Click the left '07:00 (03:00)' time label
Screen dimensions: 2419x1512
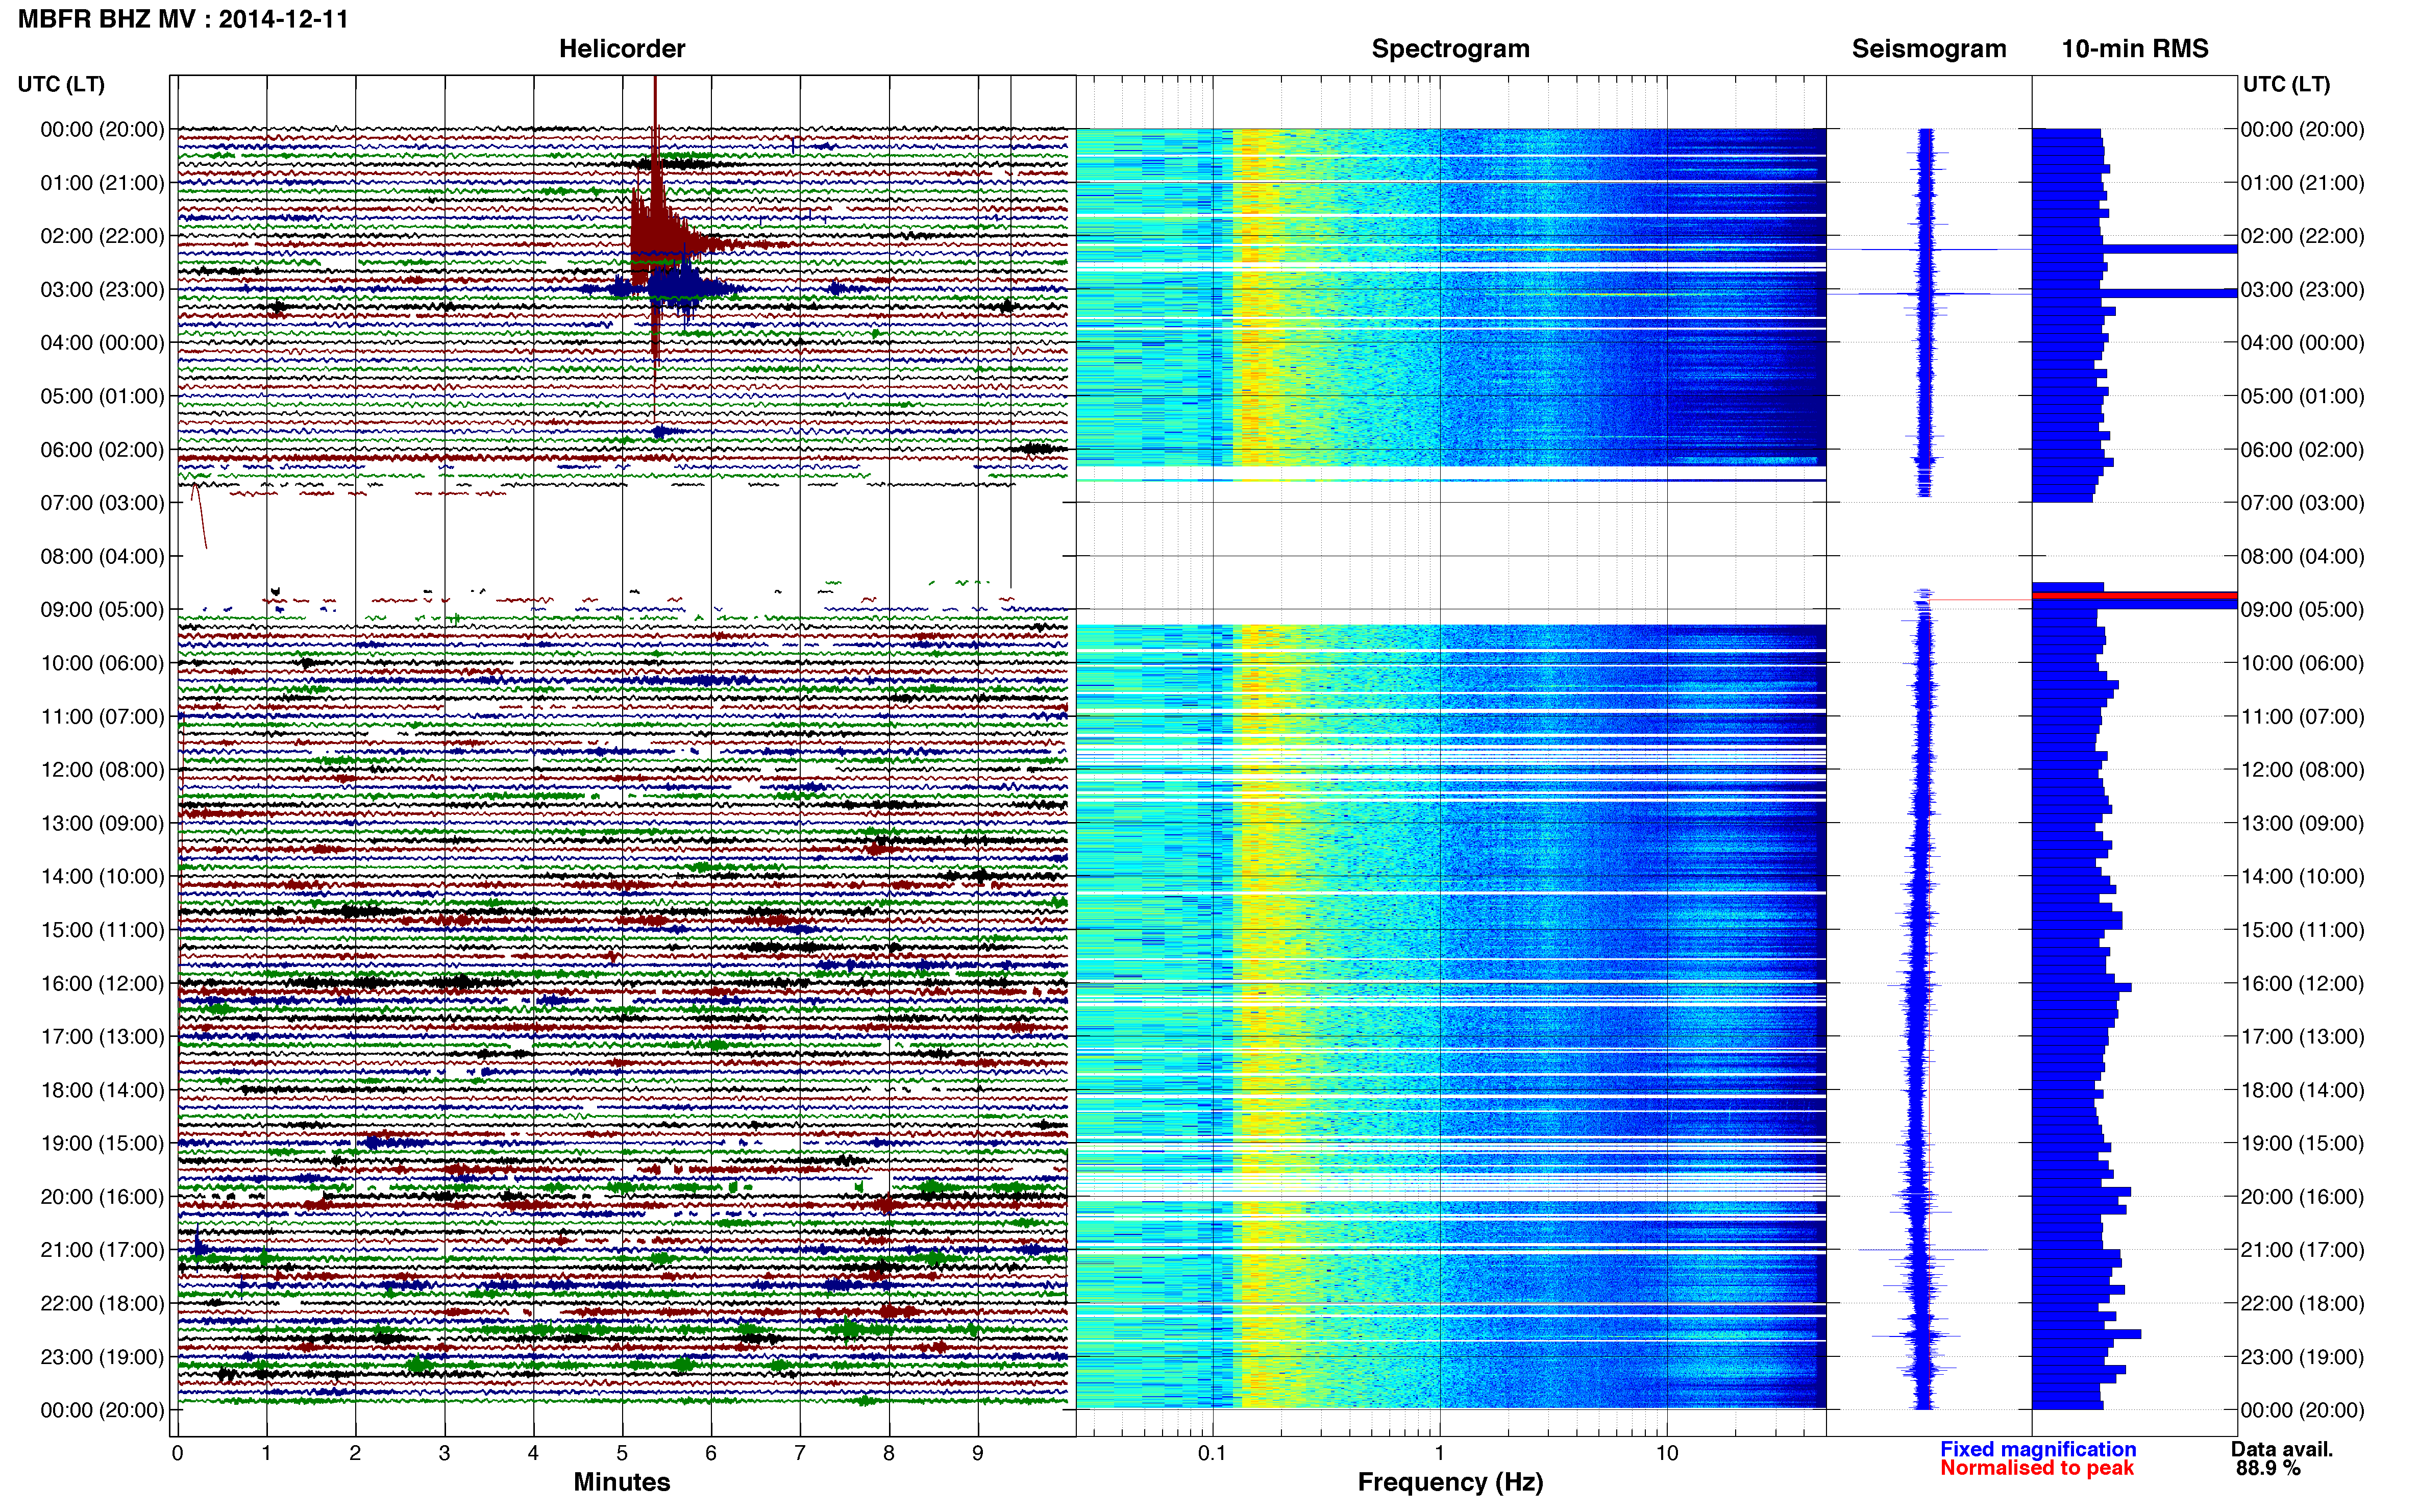click(102, 503)
